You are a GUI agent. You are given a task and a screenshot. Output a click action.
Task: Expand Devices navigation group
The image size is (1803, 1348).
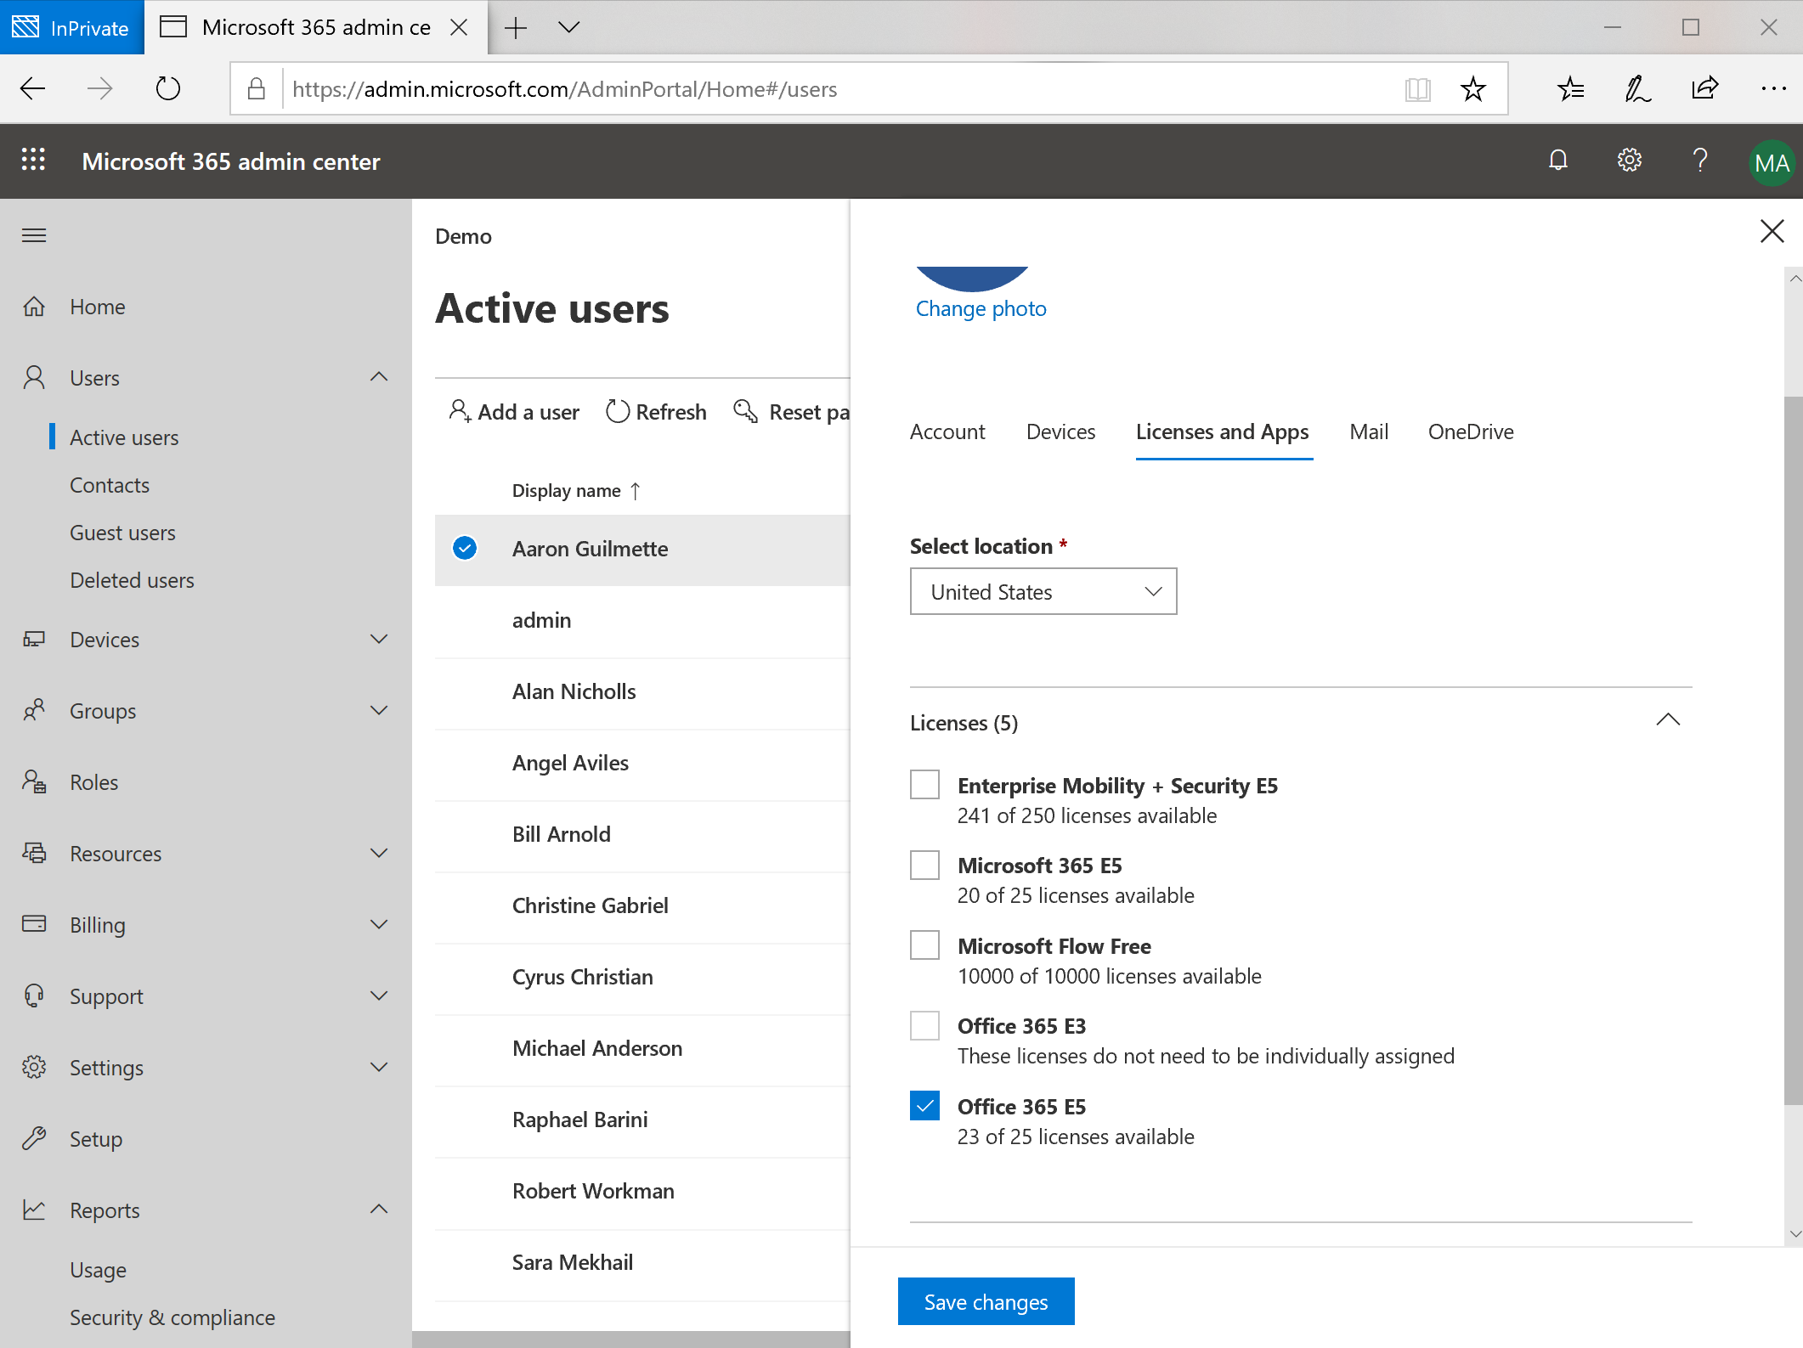[379, 639]
